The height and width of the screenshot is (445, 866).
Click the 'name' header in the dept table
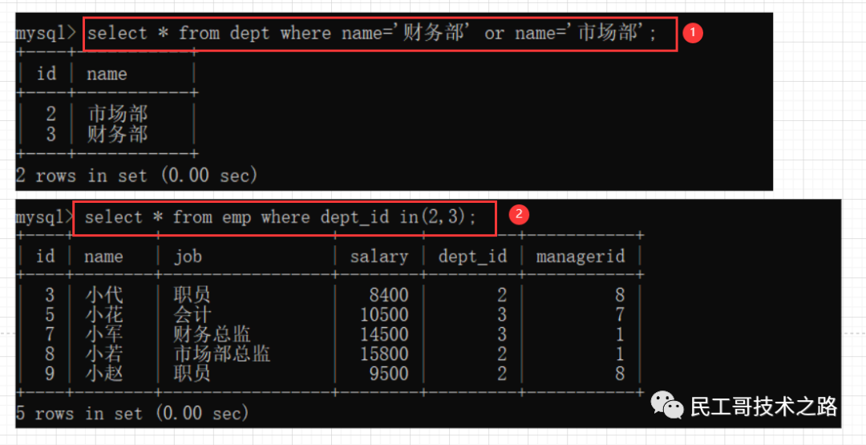107,74
